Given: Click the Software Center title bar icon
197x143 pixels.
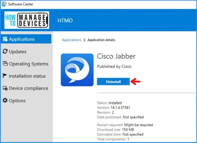Looking at the screenshot, I should 4,4.
